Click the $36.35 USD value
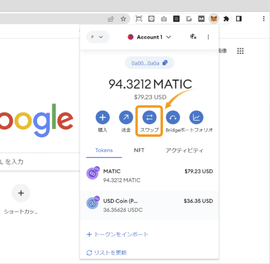270x264 pixels. point(198,201)
